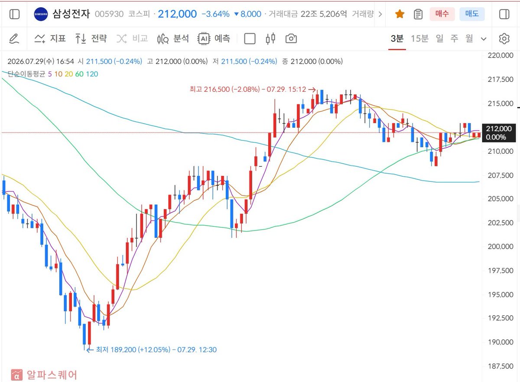This screenshot has width=520, height=382.
Task: Open the clipboard memo icon
Action: [418, 14]
